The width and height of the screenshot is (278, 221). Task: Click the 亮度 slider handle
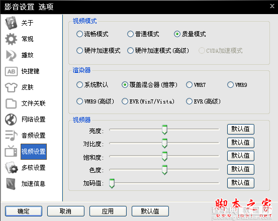164,130
